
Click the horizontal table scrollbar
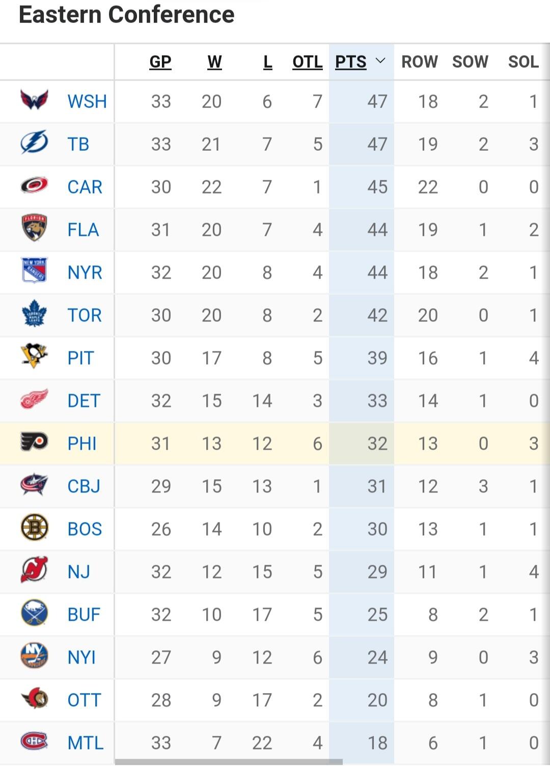pyautogui.click(x=229, y=762)
